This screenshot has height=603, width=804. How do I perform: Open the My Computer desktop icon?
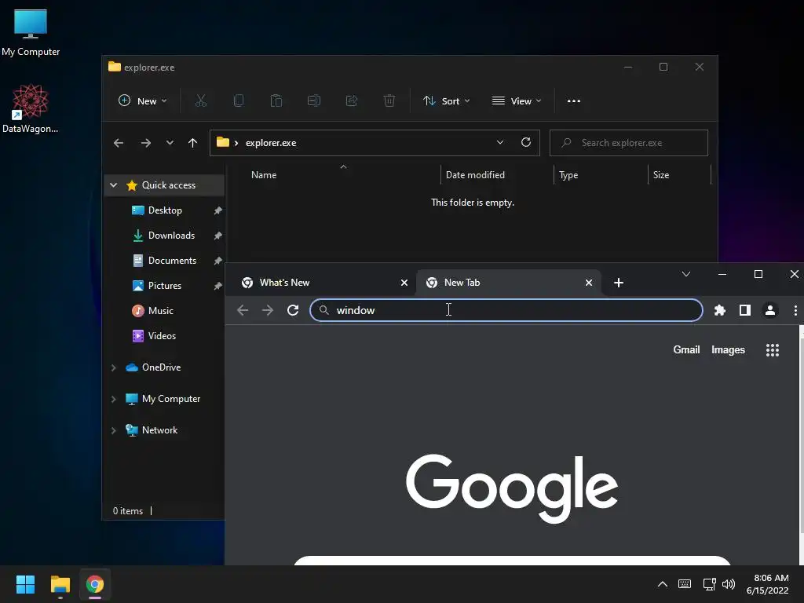(31, 31)
